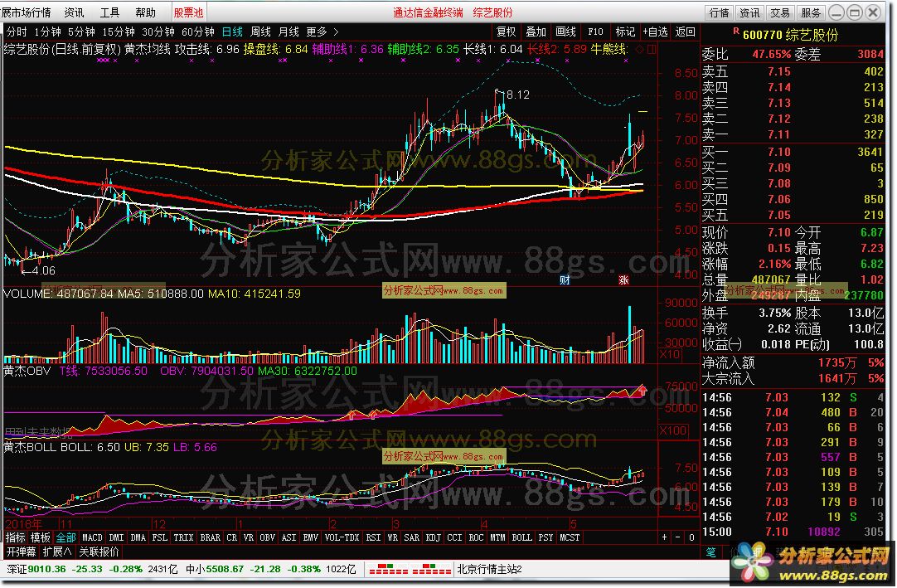Open the 模板 template selector
Viewport: 897px width, 588px height.
[x=41, y=537]
